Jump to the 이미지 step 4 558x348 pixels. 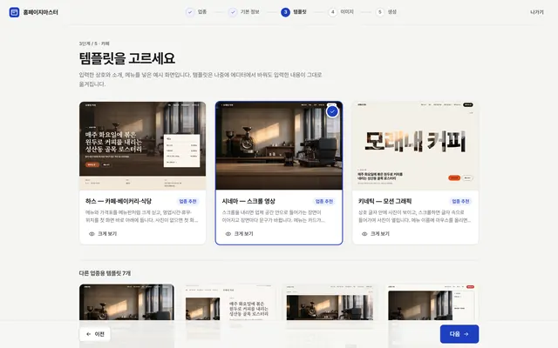(341, 12)
